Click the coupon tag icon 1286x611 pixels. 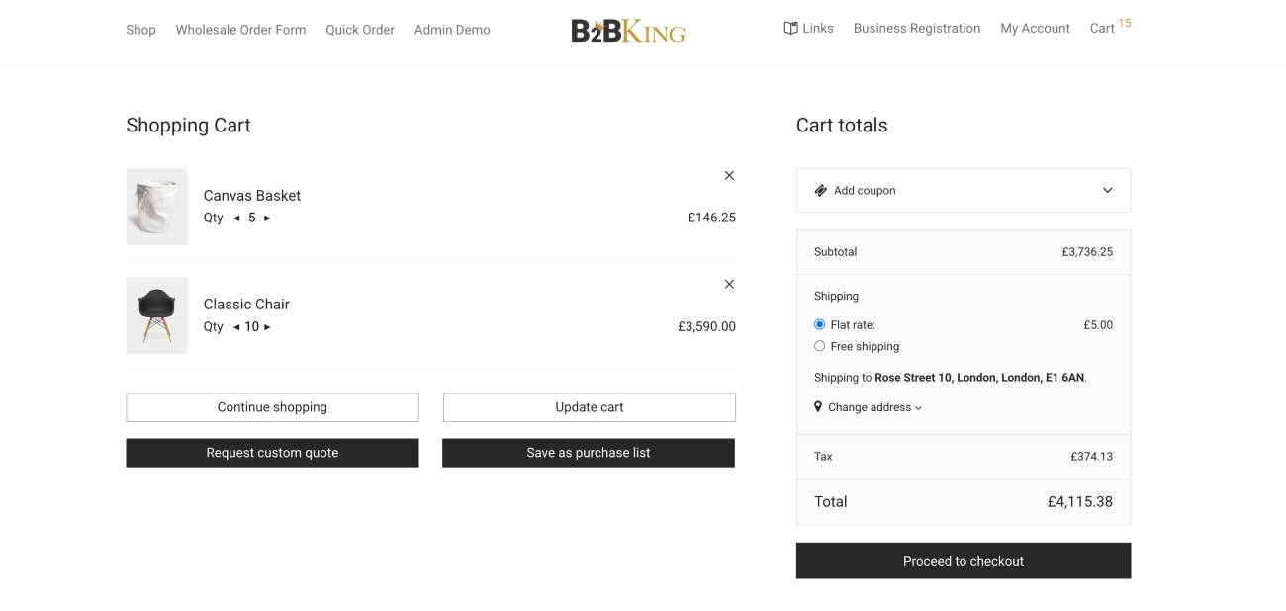[x=820, y=190]
